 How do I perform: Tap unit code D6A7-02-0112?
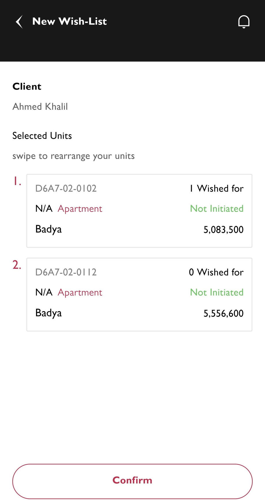pos(66,272)
